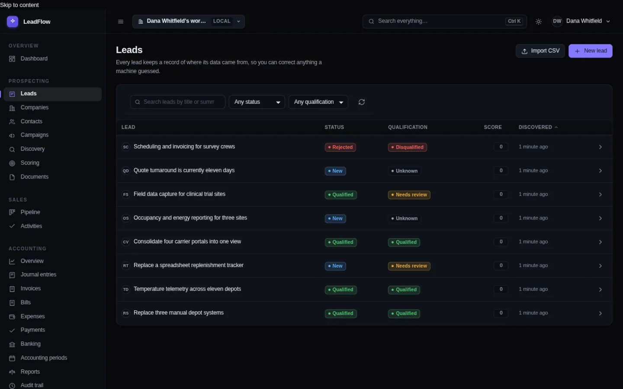Image resolution: width=623 pixels, height=389 pixels.
Task: Click the LeadFlow logo icon
Action: [x=13, y=21]
